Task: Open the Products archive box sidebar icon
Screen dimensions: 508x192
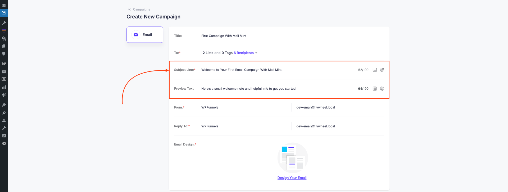Action: point(4,71)
